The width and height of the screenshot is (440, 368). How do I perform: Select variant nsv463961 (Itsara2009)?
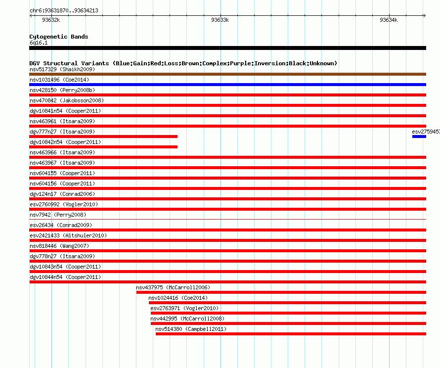click(x=62, y=121)
